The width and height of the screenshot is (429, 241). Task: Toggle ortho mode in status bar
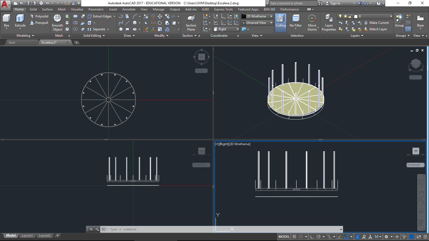(x=312, y=237)
